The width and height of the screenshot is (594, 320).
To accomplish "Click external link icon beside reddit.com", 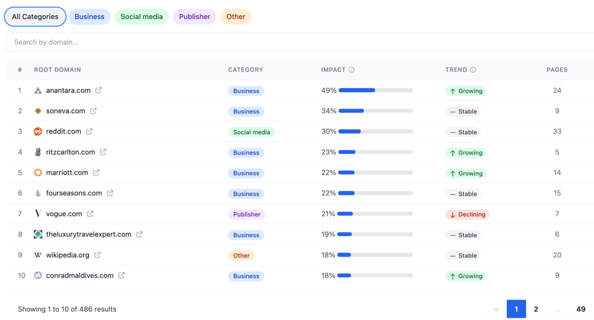I will click(x=90, y=132).
